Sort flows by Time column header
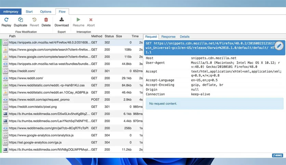 click(135, 36)
